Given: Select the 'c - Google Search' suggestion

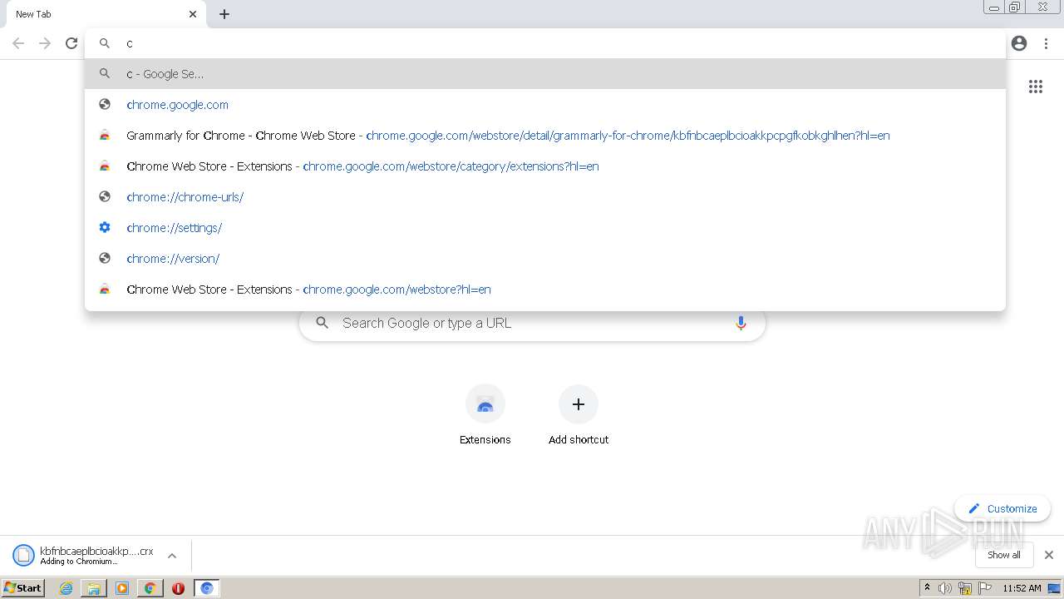Looking at the screenshot, I should pyautogui.click(x=545, y=74).
